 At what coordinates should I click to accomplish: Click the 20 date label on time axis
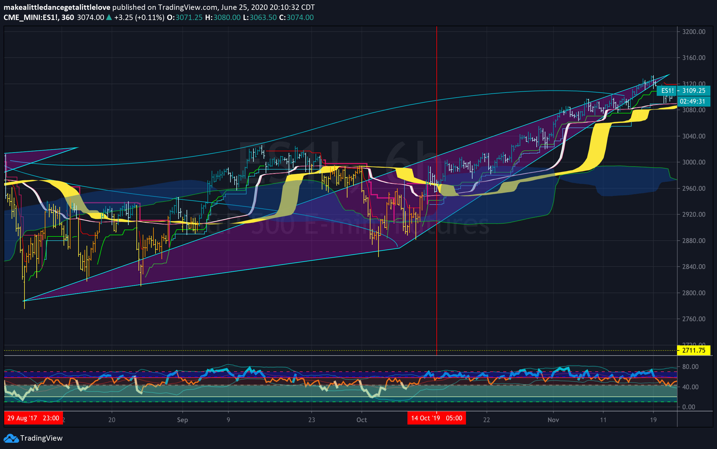(112, 420)
